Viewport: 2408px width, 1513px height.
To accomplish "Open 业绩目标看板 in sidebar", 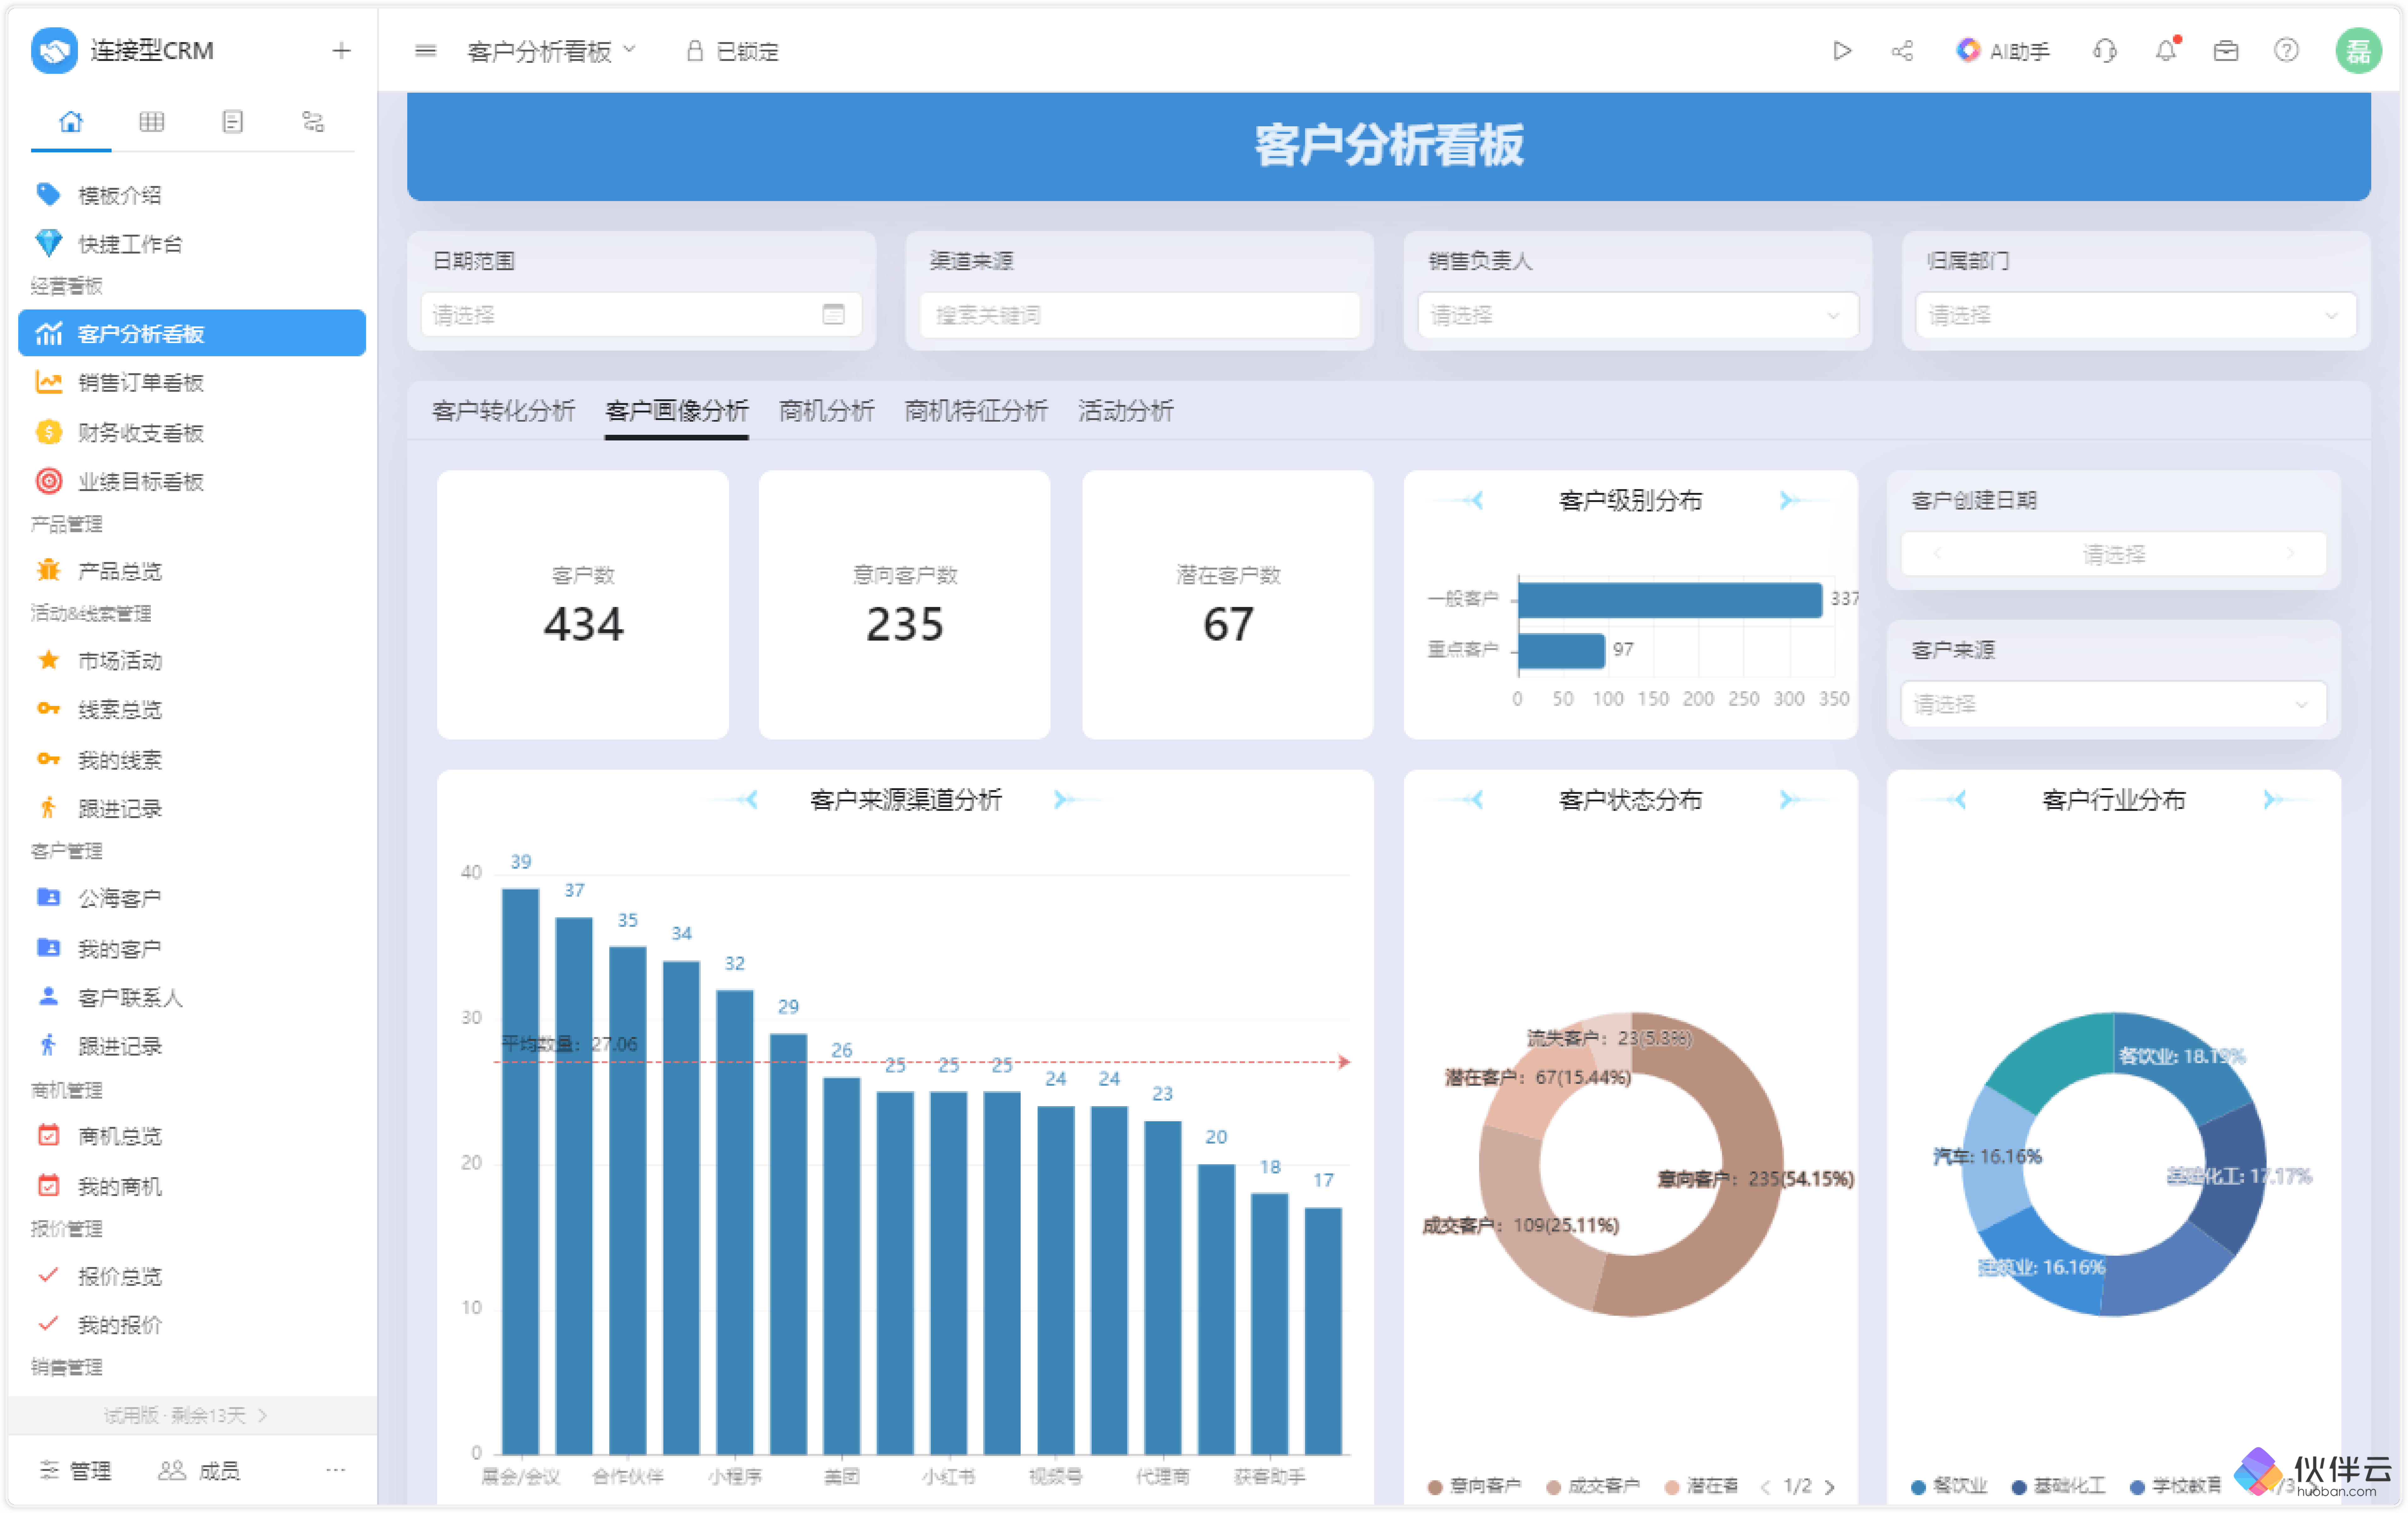I will pyautogui.click(x=192, y=482).
